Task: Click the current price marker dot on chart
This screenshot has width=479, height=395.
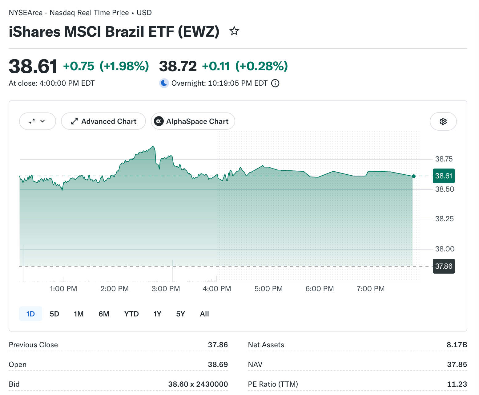Action: pos(414,176)
